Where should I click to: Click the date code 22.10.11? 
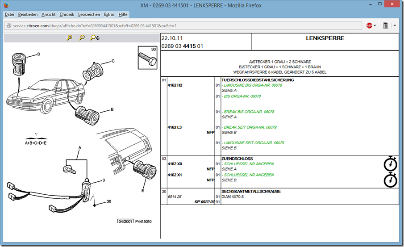pos(172,38)
